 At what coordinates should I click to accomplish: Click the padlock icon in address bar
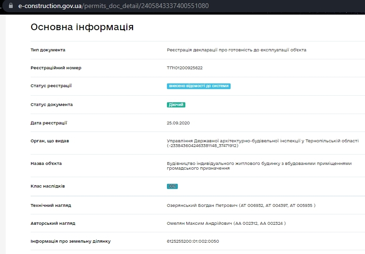point(11,6)
